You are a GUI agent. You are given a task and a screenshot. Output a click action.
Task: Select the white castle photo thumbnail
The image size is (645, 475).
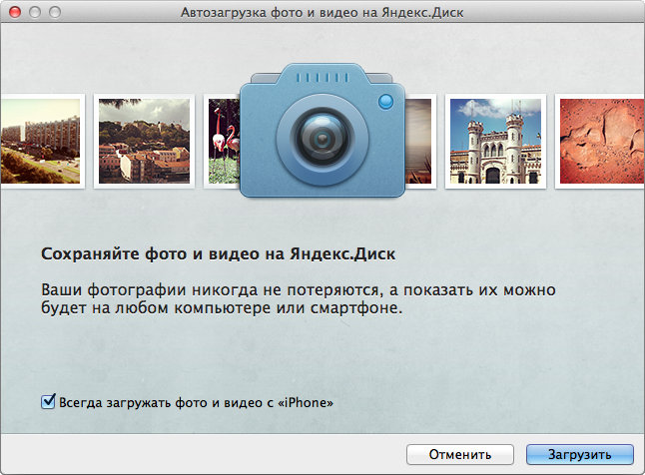pyautogui.click(x=495, y=141)
